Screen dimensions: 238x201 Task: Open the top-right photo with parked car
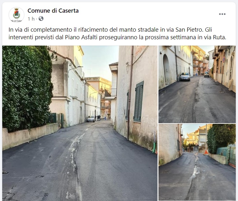[197, 84]
